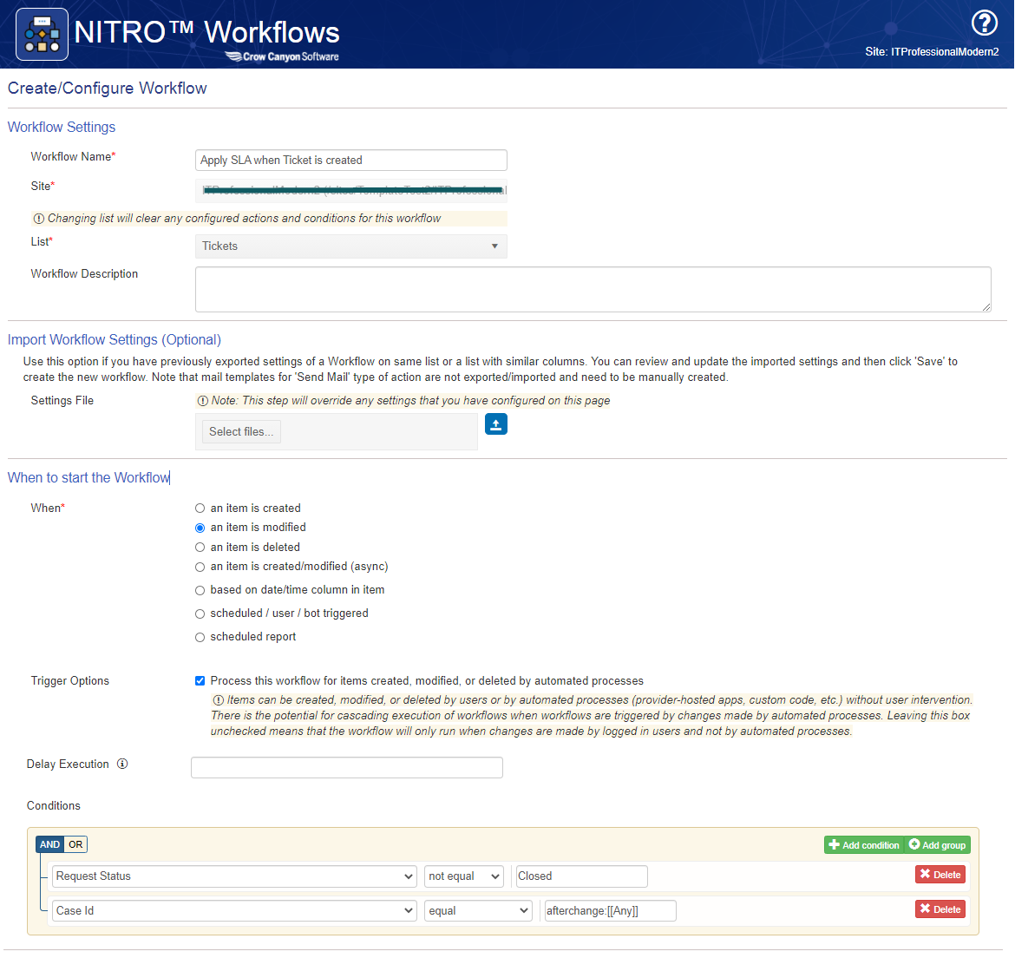Click the Site field
The height and width of the screenshot is (958, 1015).
(x=350, y=190)
